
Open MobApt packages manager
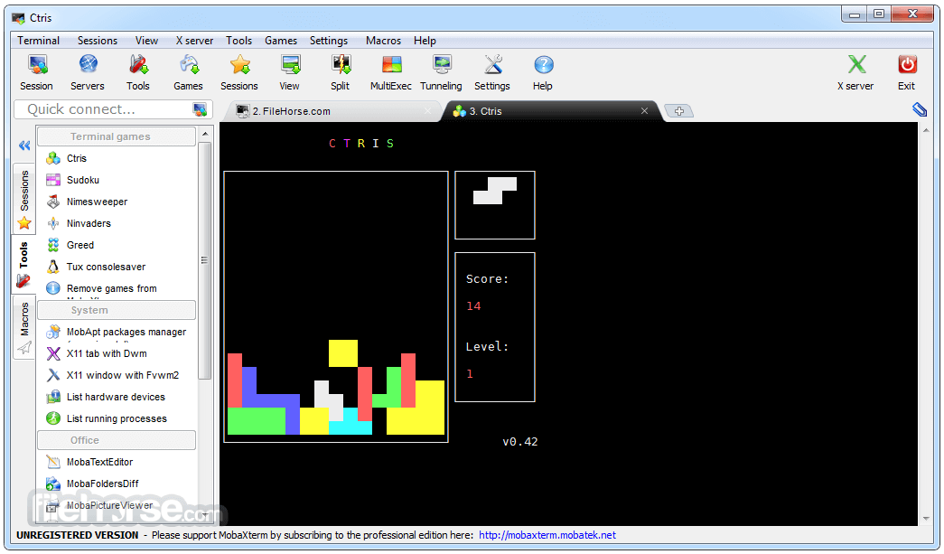[x=126, y=332]
